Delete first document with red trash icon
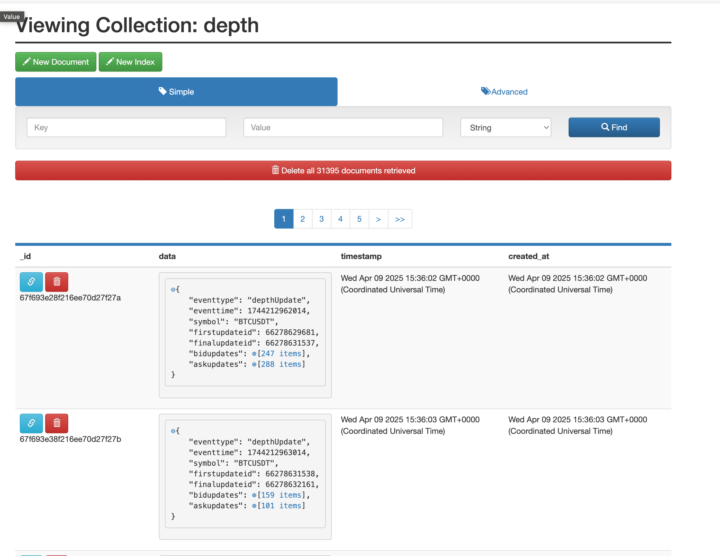This screenshot has height=556, width=720. tap(57, 282)
